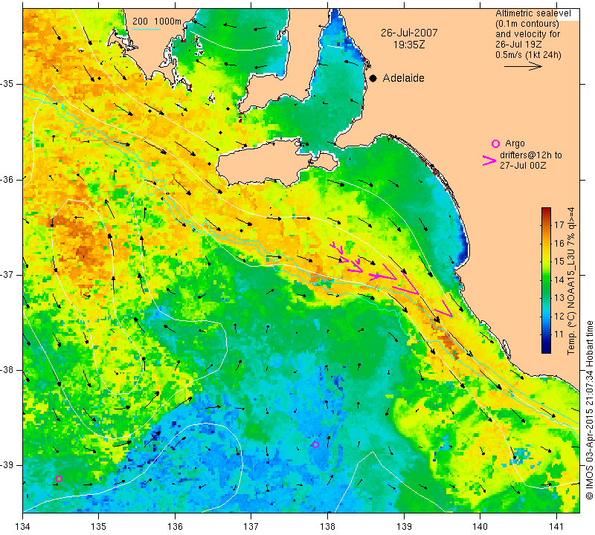595x535 pixels.
Task: Click the '137' longitude axis label
Action: (x=251, y=527)
